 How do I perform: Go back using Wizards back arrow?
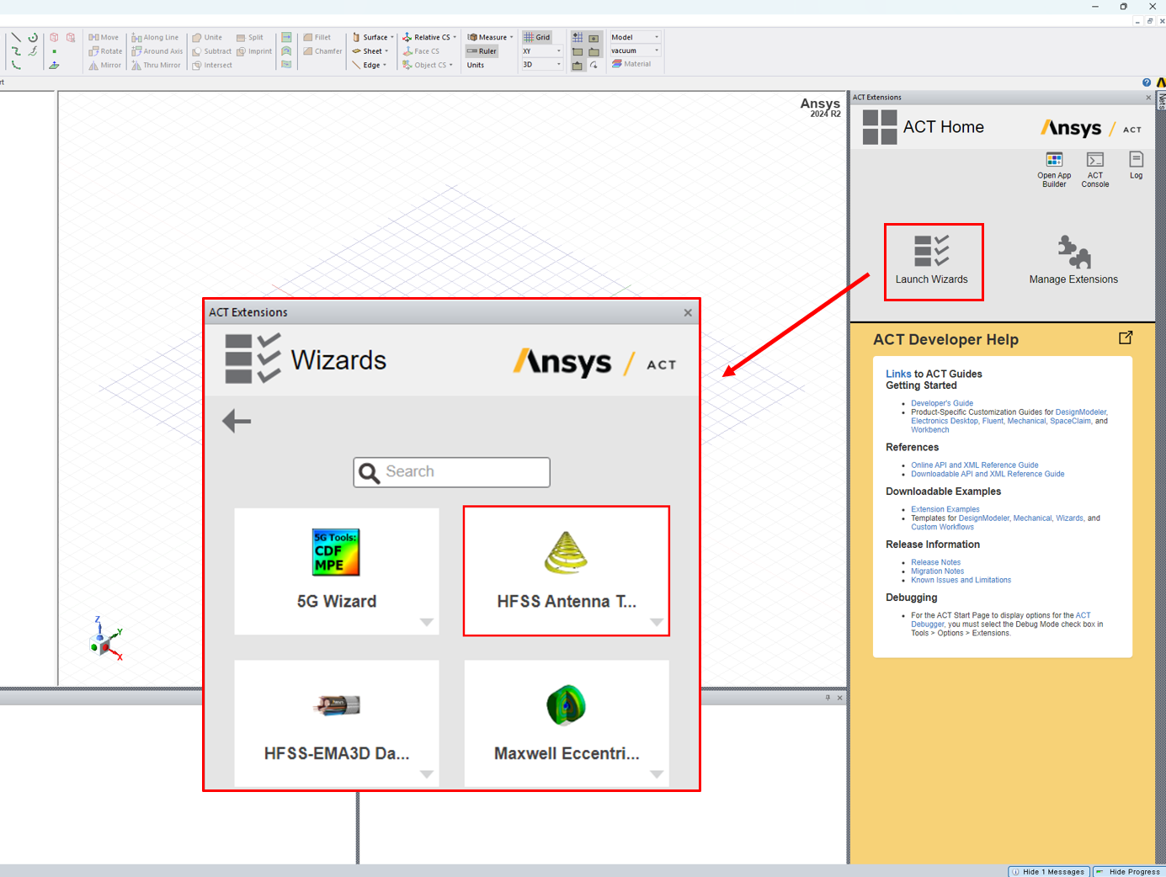[237, 421]
